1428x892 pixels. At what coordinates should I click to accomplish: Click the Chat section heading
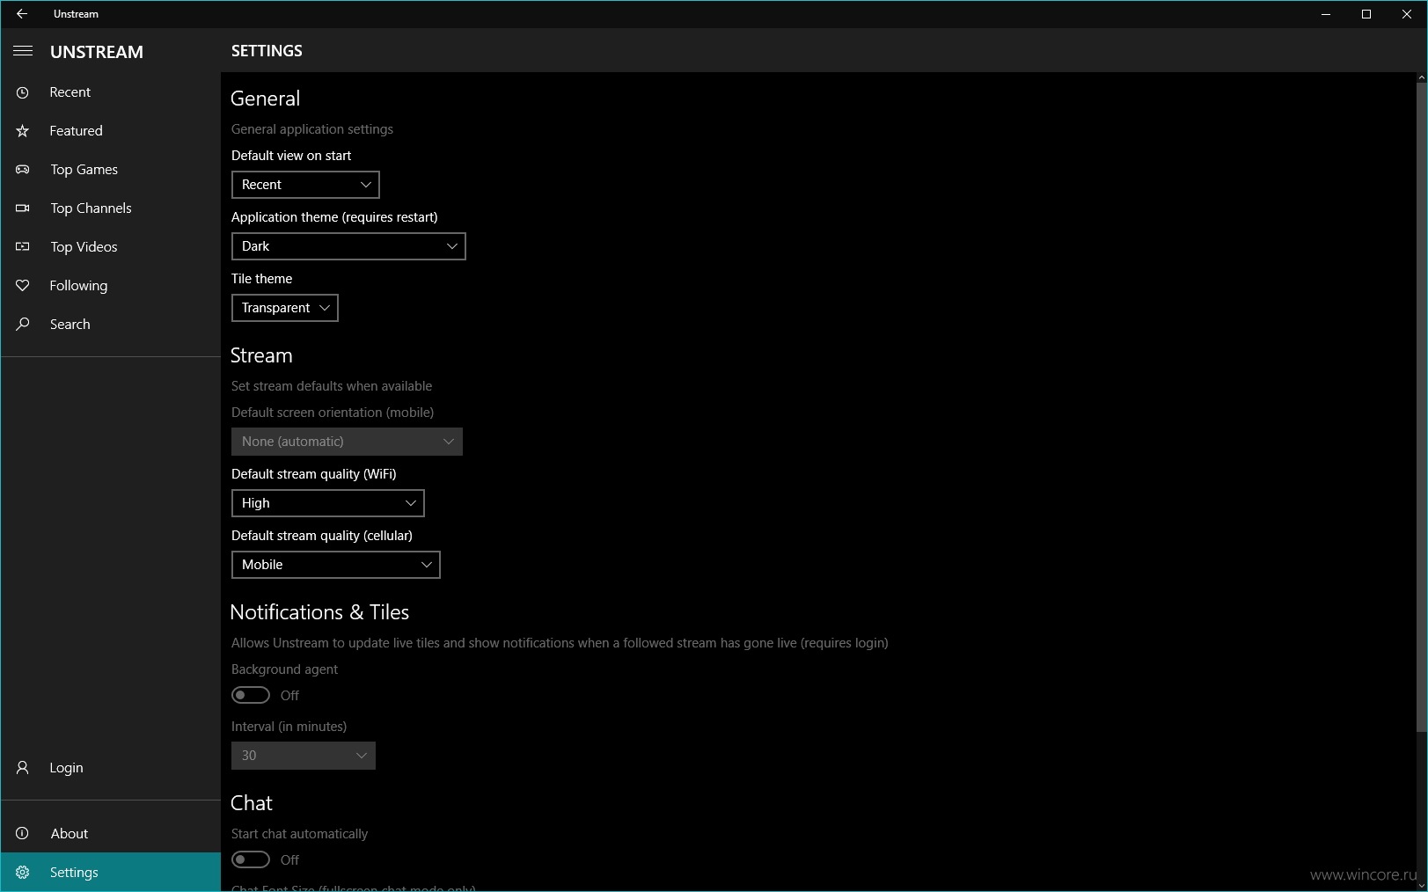click(252, 803)
